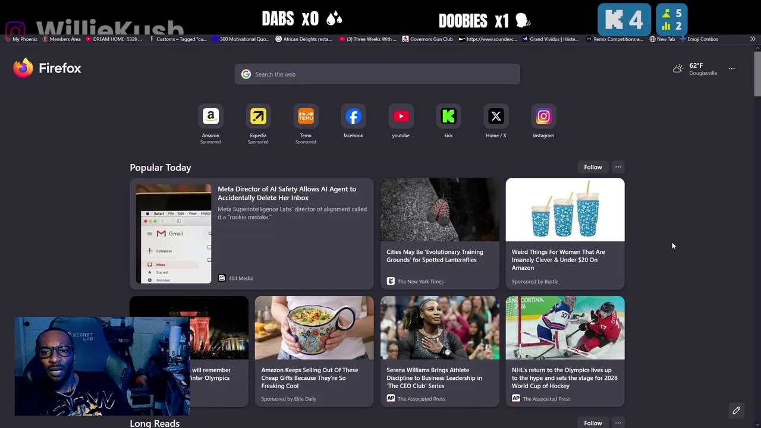
Task: Open 300 Motivational Quo... bookmark
Action: point(240,39)
